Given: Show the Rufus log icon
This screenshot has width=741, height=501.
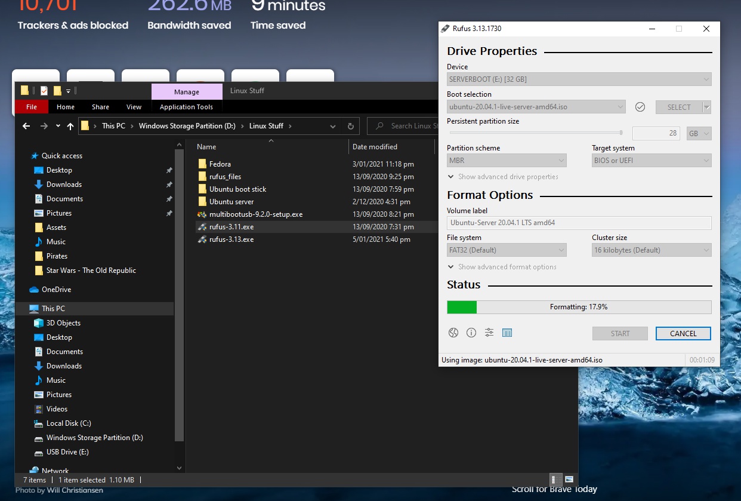Looking at the screenshot, I should (507, 333).
